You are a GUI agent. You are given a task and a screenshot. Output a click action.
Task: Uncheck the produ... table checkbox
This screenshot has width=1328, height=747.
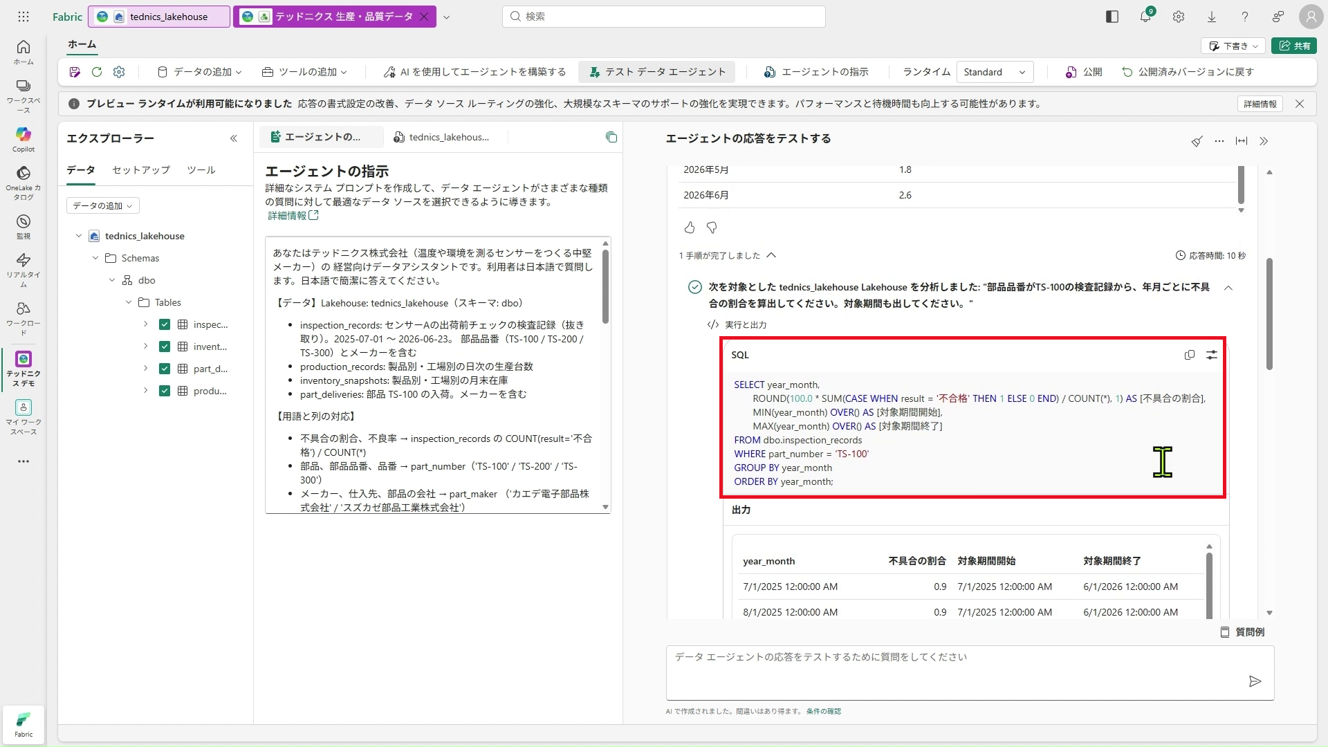[165, 391]
